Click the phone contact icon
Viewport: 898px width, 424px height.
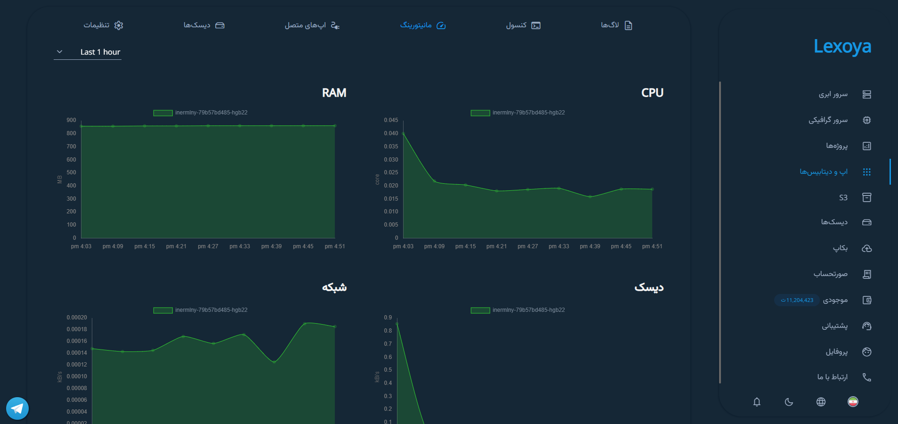[x=866, y=377]
